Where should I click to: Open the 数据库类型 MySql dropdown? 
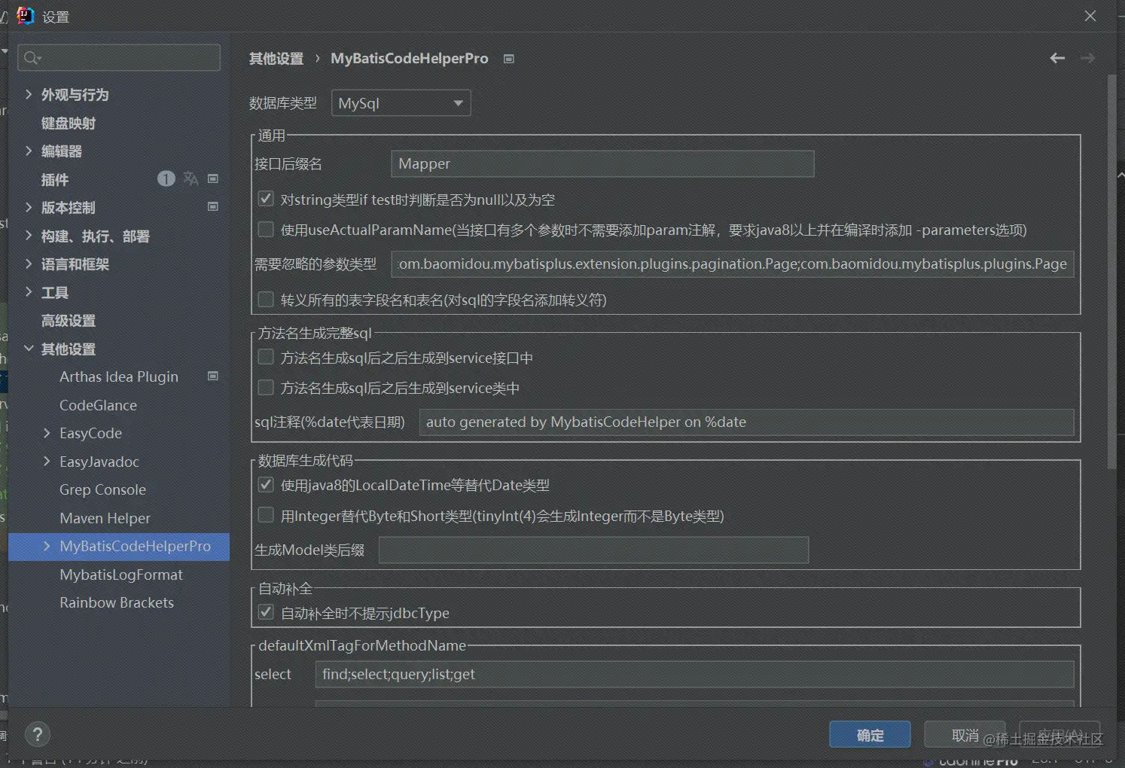point(401,103)
